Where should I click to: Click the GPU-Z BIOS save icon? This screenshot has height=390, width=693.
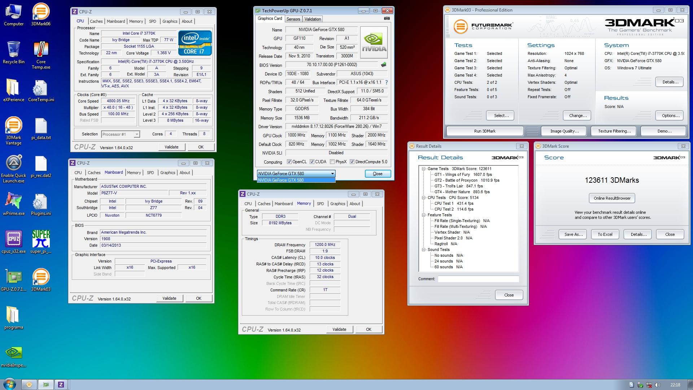point(383,65)
